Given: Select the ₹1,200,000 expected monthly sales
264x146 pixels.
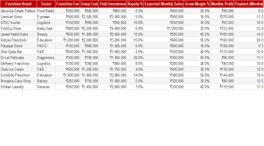Looking at the screenshot, I should 164,29.
